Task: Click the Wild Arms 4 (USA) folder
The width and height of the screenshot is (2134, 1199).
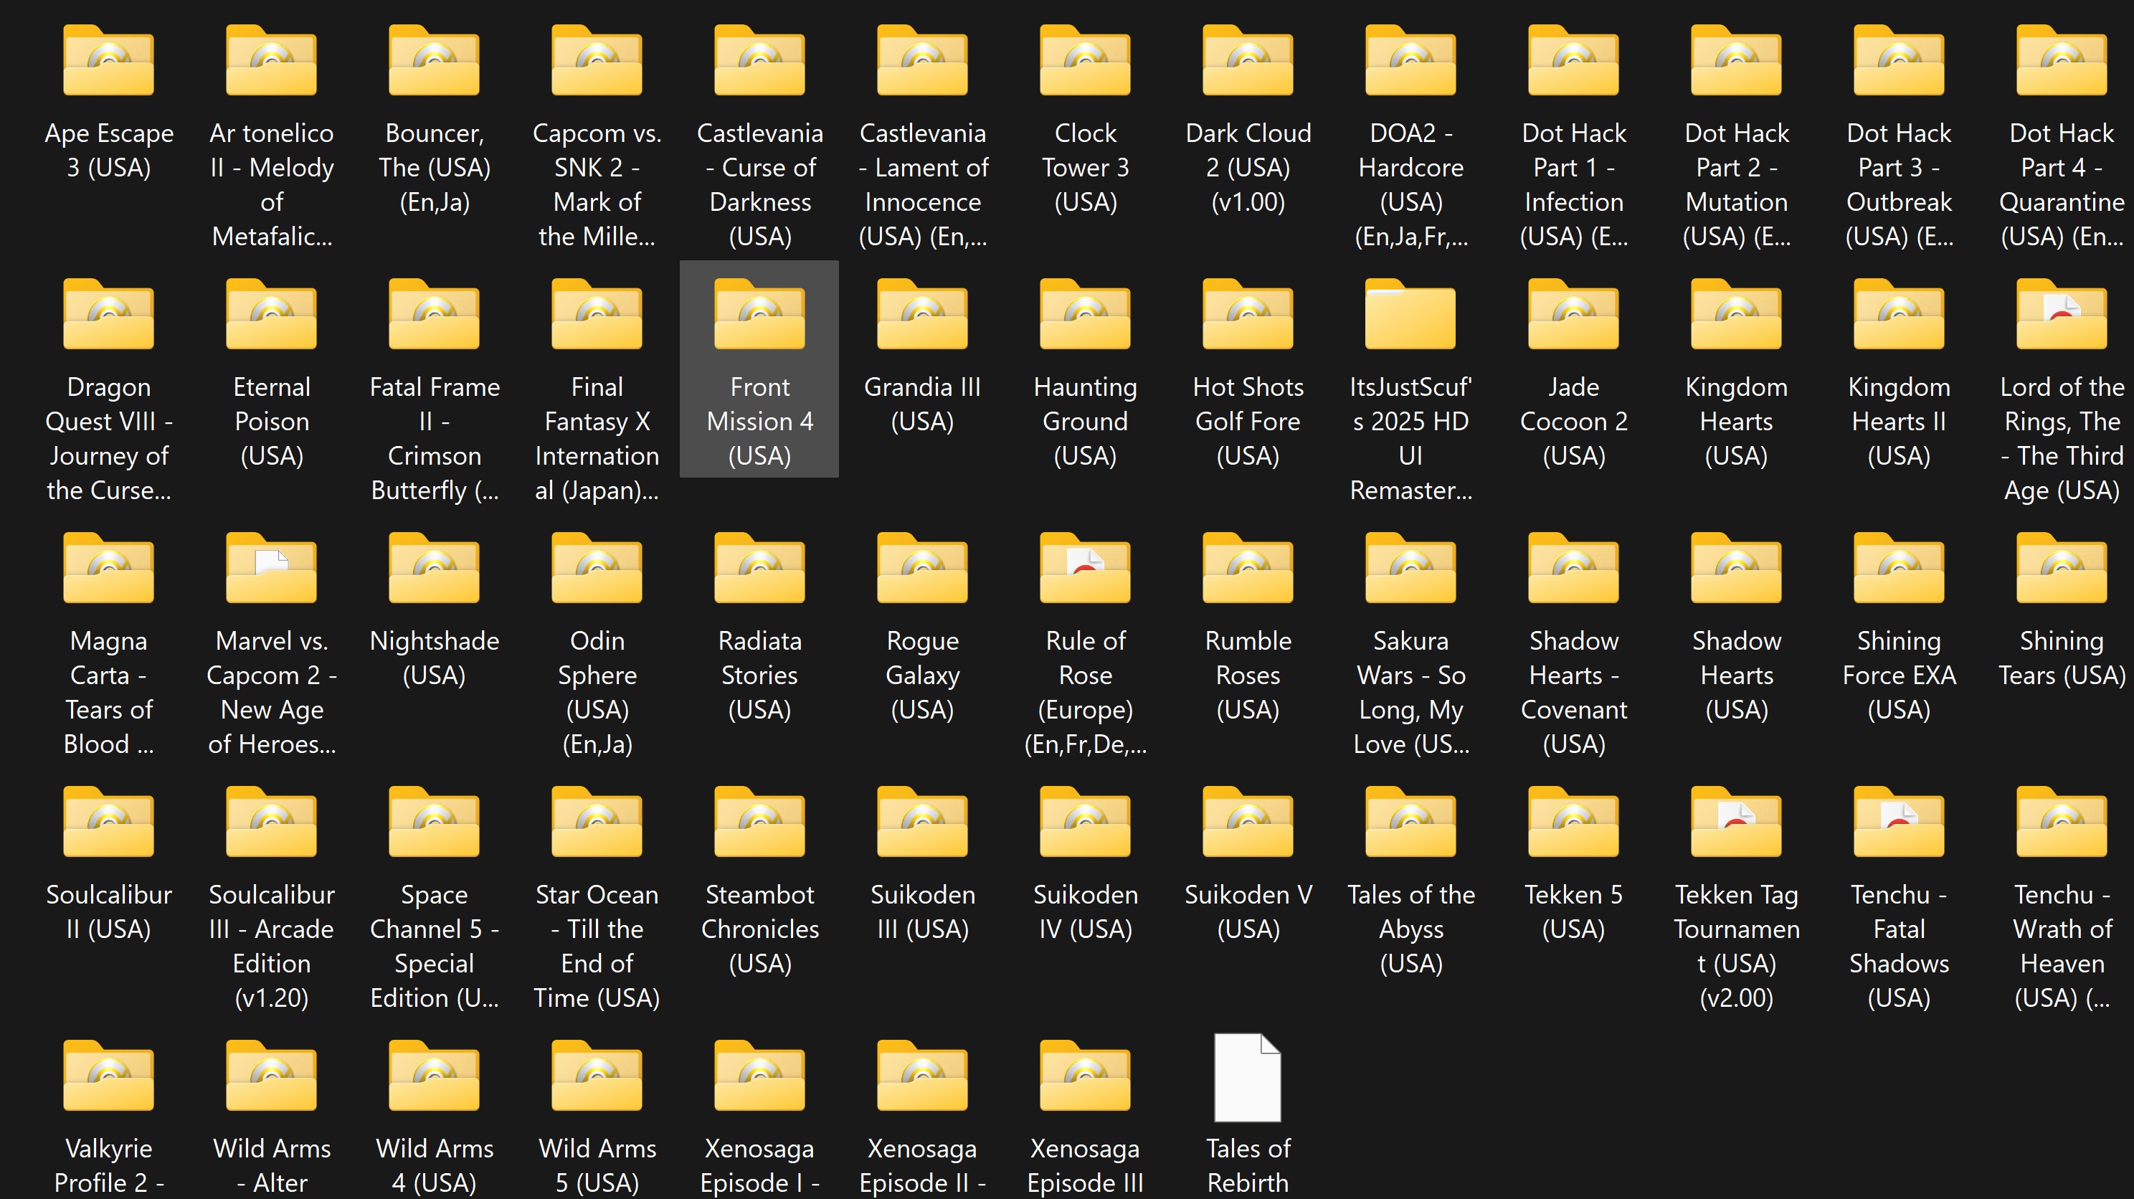Action: click(434, 1075)
